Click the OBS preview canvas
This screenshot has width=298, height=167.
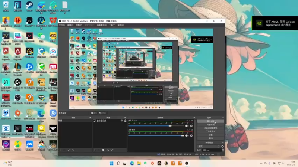point(141,69)
